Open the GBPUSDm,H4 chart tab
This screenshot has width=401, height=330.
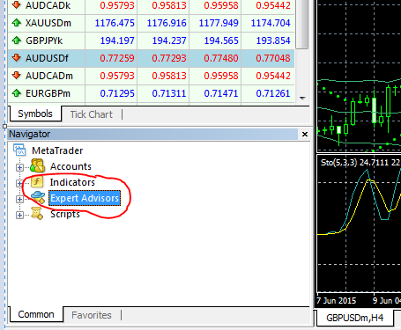pos(355,318)
